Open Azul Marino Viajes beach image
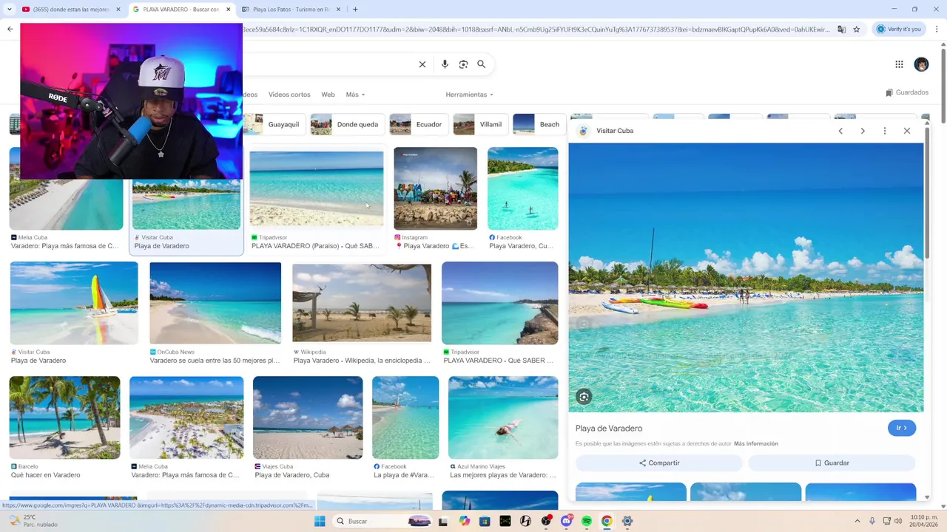 click(503, 417)
